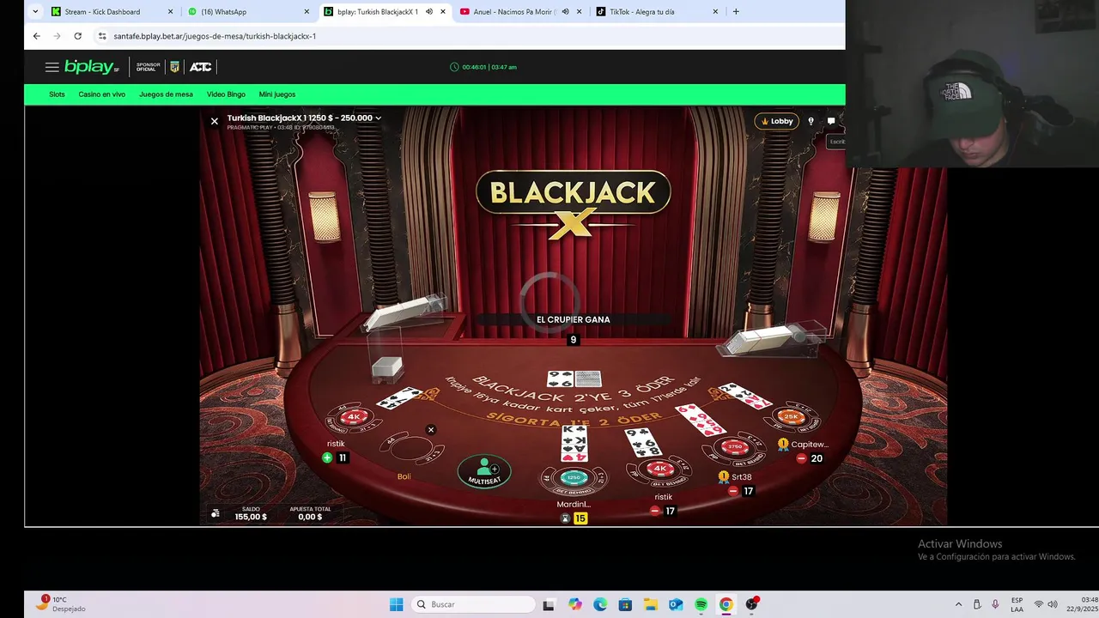Open Spotify from the taskbar
The width and height of the screenshot is (1099, 618).
pos(701,604)
